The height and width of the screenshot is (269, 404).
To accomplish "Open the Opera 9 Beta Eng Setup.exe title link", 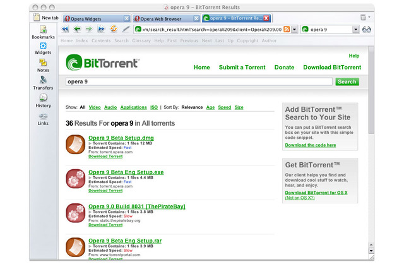I will tap(126, 172).
